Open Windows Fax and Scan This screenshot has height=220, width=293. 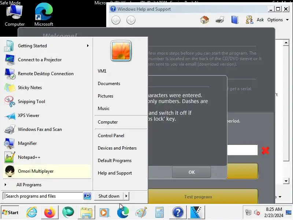coord(47,129)
